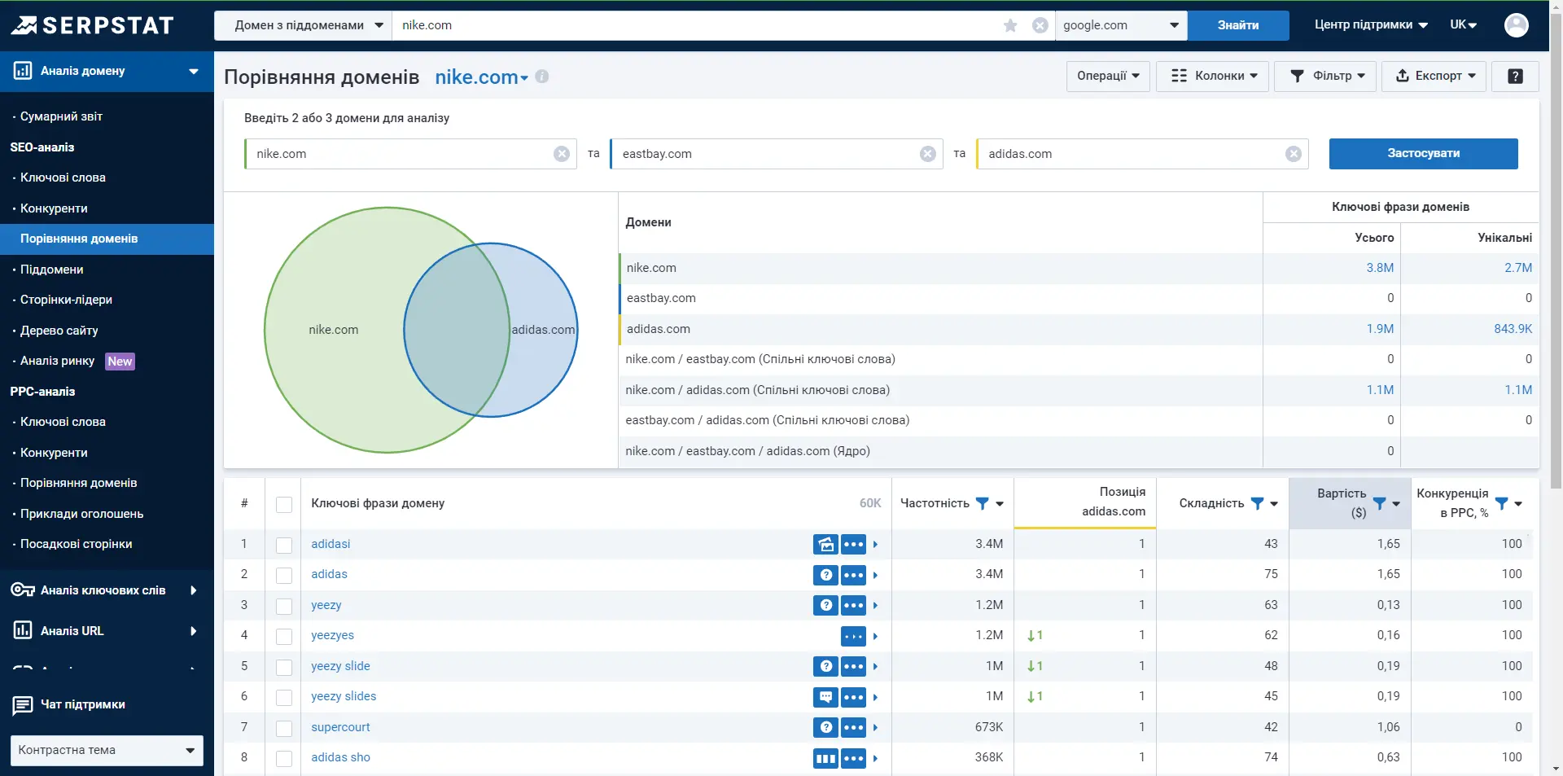Viewport: 1563px width, 776px height.
Task: Check the box for keyword yeezyes
Action: pyautogui.click(x=284, y=637)
